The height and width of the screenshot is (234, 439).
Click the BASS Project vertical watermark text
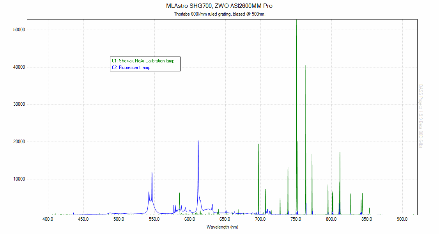pyautogui.click(x=421, y=116)
